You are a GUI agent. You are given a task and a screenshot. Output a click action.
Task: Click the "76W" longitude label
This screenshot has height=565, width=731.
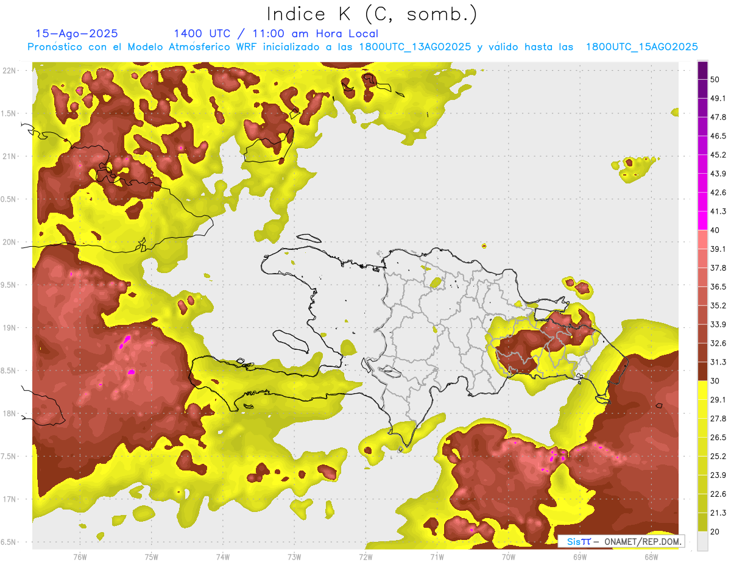[80, 556]
